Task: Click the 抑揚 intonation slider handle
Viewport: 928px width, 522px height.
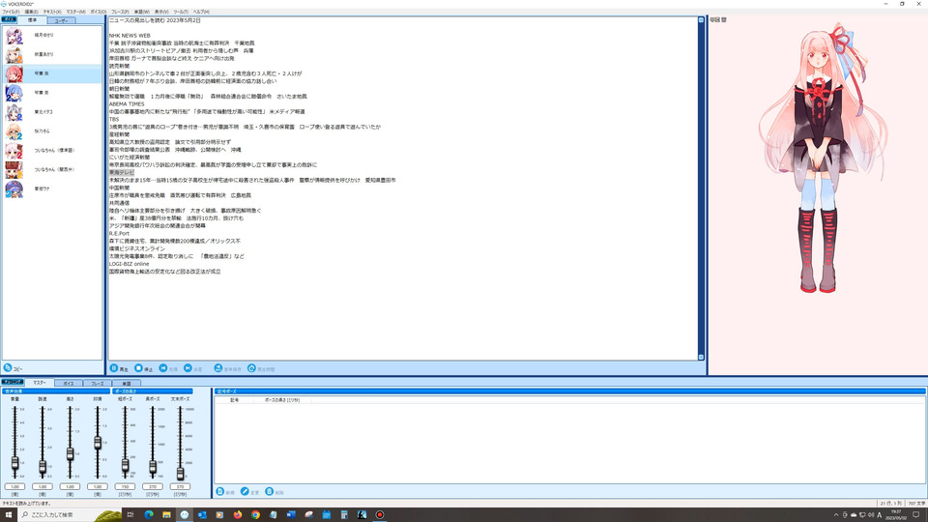Action: [98, 443]
